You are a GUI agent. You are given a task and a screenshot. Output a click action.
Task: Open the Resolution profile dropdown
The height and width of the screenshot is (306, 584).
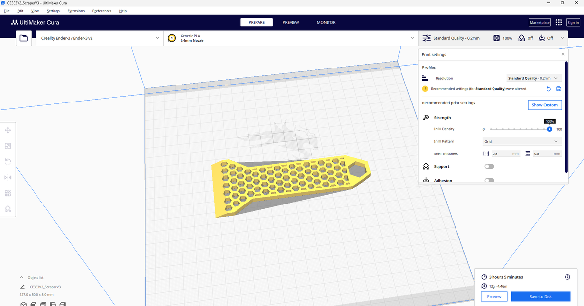point(533,78)
